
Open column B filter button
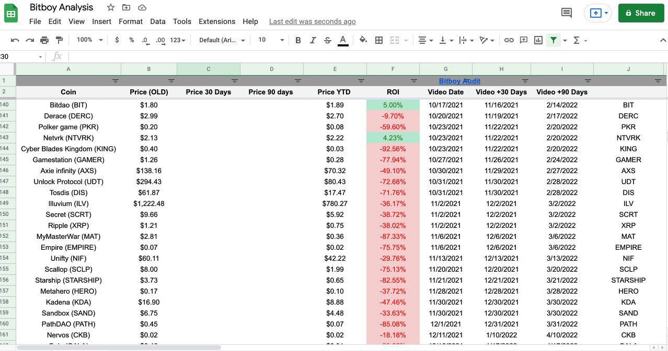171,81
